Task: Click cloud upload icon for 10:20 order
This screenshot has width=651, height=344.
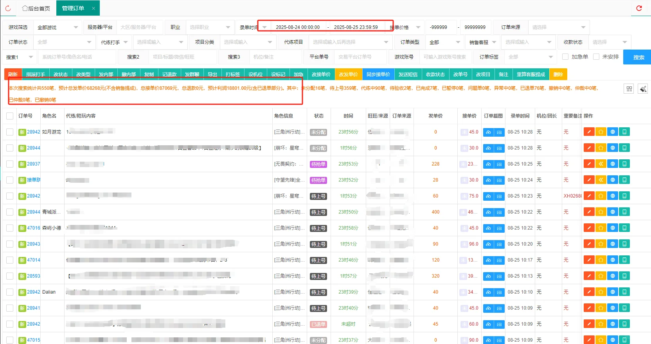Action: (488, 244)
